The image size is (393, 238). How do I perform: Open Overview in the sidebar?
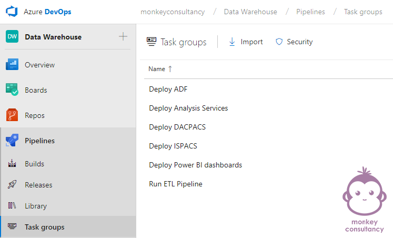tap(39, 65)
